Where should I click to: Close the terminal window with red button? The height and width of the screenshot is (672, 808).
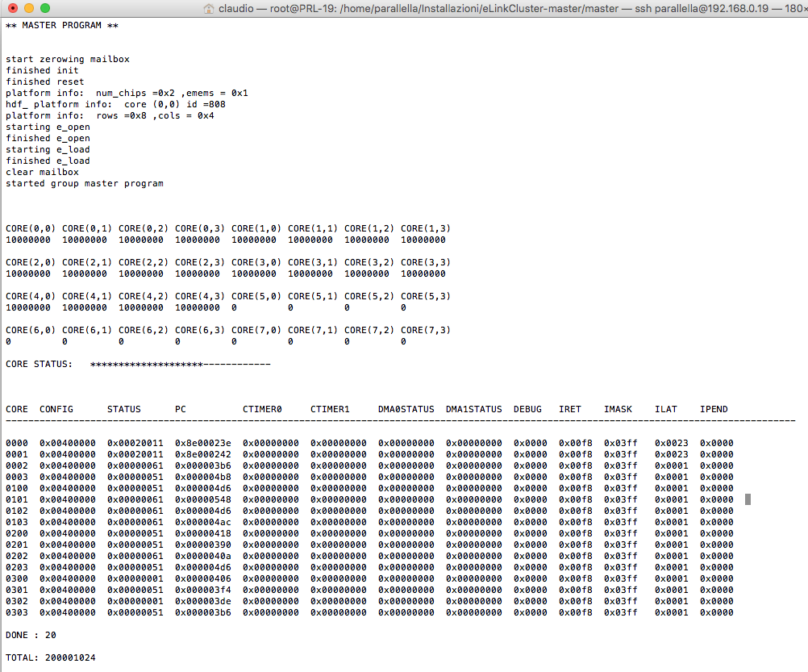click(13, 8)
